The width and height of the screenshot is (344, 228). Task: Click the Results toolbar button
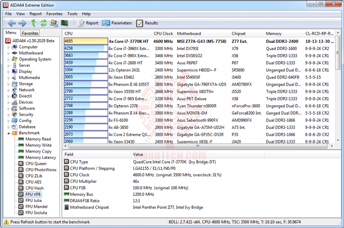click(x=147, y=23)
